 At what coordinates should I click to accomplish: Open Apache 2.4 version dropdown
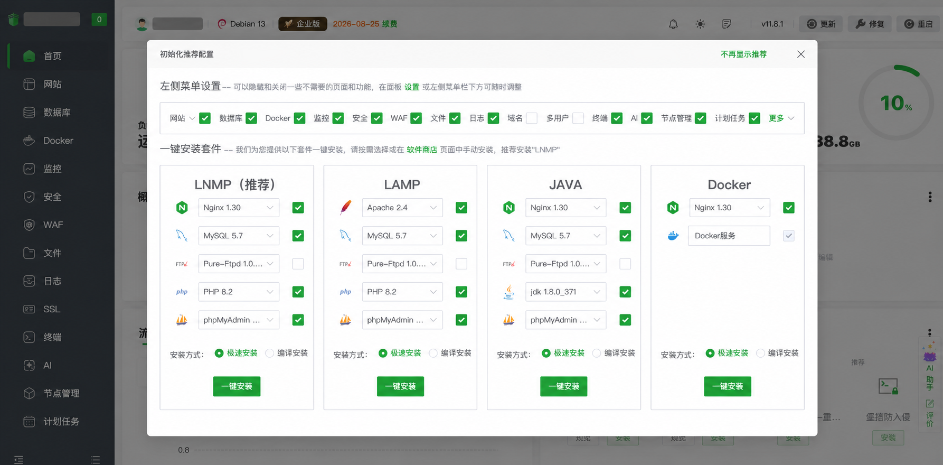(402, 208)
